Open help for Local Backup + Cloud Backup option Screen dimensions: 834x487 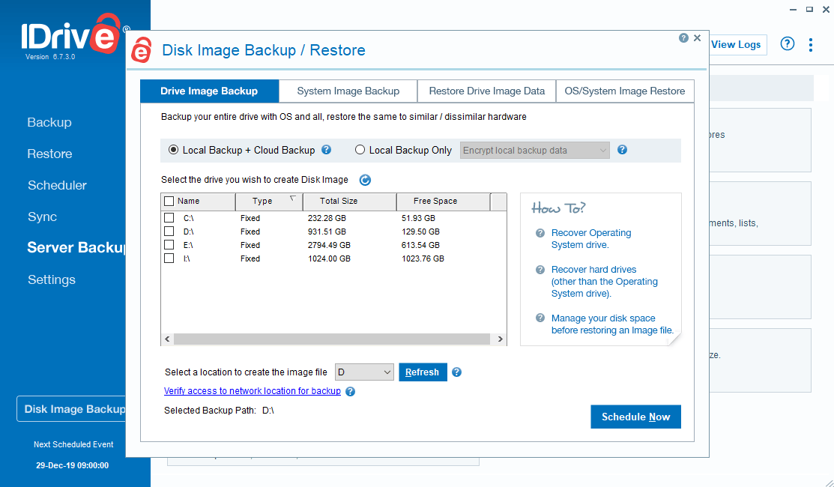pyautogui.click(x=326, y=150)
